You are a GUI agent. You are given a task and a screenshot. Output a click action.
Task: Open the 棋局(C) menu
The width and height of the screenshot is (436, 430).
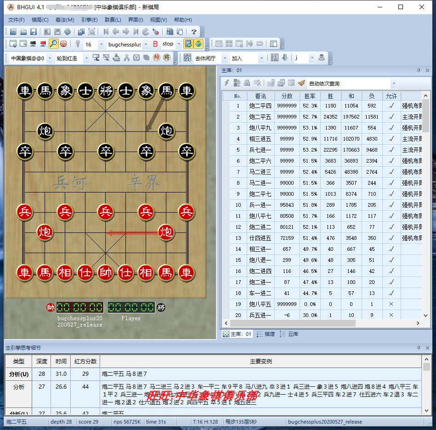click(40, 20)
